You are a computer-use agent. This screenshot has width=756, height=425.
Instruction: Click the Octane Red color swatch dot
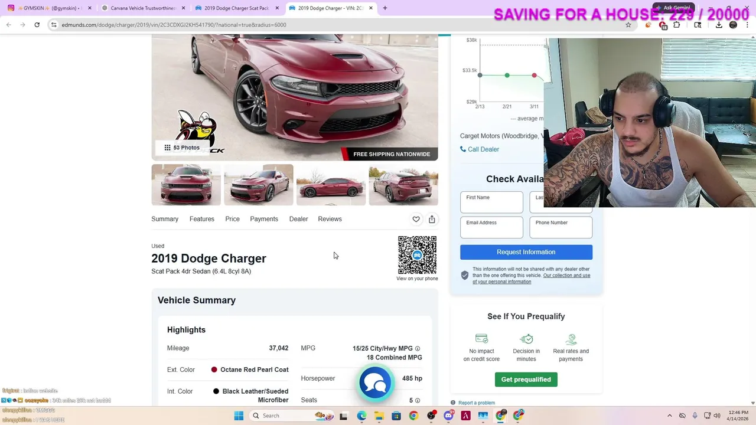click(214, 370)
